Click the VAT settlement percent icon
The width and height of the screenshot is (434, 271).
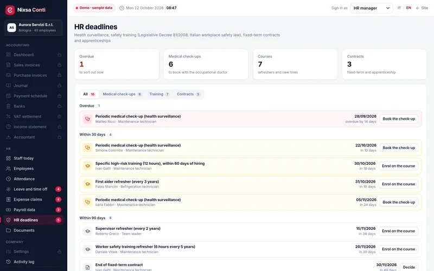click(8, 117)
